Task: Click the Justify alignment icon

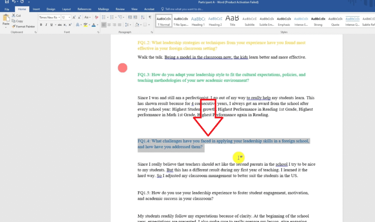Action: pos(119,25)
